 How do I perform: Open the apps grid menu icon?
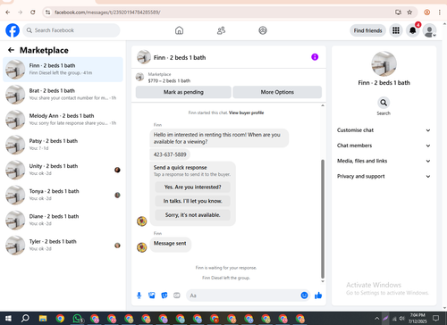396,30
